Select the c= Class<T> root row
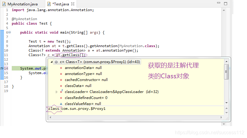247x138 pixels. pyautogui.click(x=97, y=62)
